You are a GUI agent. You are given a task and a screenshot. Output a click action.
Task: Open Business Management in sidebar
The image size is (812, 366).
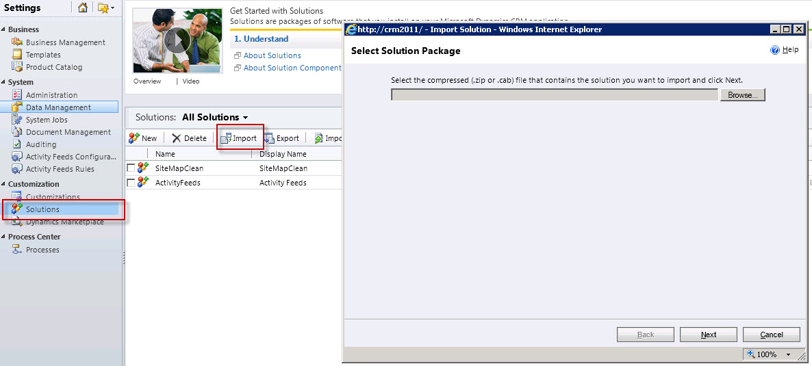click(65, 42)
